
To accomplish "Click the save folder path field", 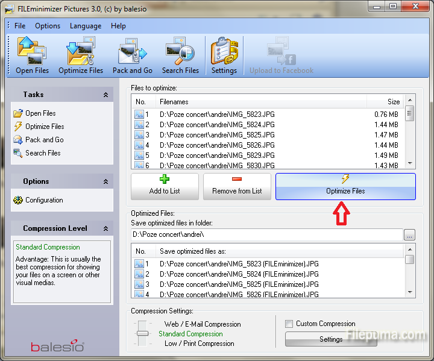I will click(x=266, y=234).
